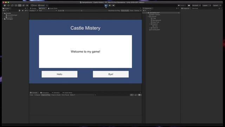Select the Packages folder in Project
Viewport: 225px width, 127px height.
[8, 19]
